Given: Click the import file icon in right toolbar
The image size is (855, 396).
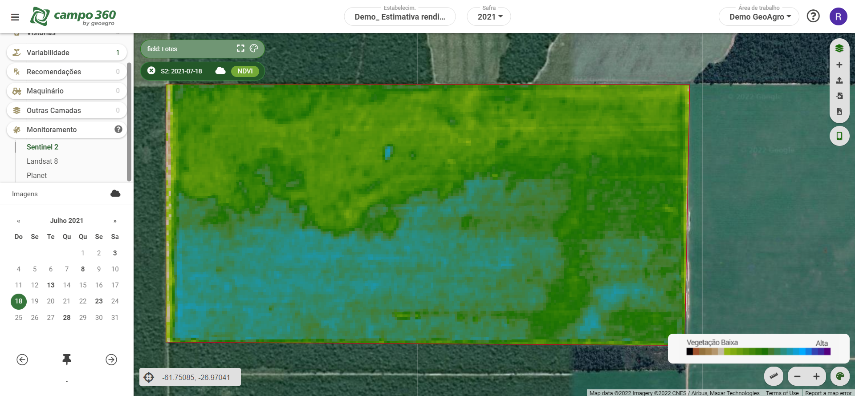Looking at the screenshot, I should point(839,96).
